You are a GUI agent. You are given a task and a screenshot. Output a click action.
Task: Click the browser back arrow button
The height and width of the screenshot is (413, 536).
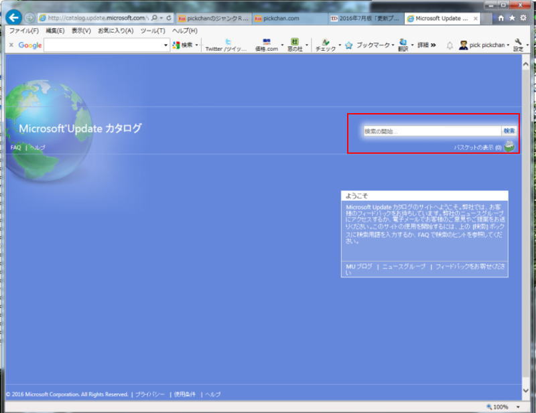[x=13, y=17]
